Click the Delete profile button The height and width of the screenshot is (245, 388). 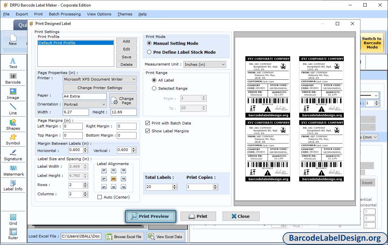[126, 65]
